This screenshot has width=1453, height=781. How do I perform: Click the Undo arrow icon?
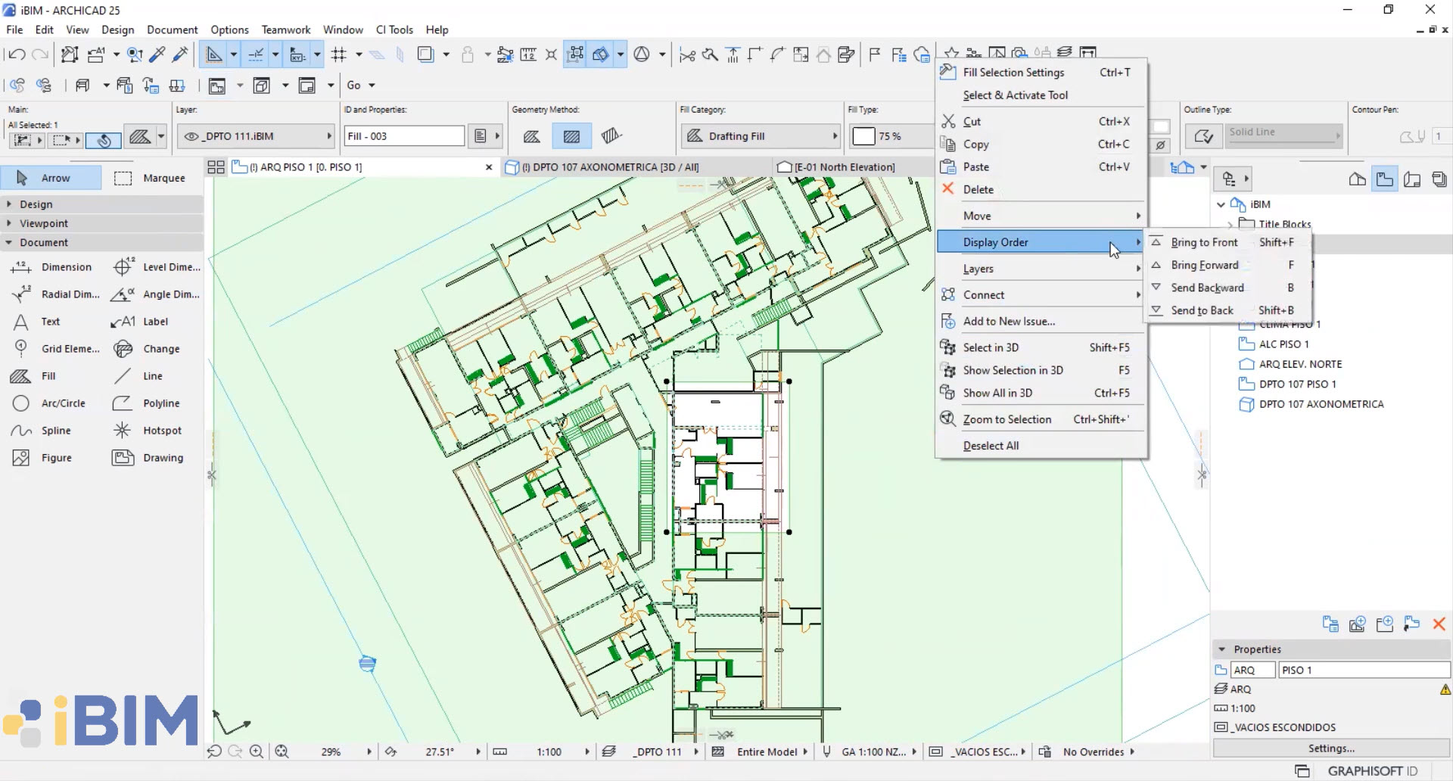point(16,54)
